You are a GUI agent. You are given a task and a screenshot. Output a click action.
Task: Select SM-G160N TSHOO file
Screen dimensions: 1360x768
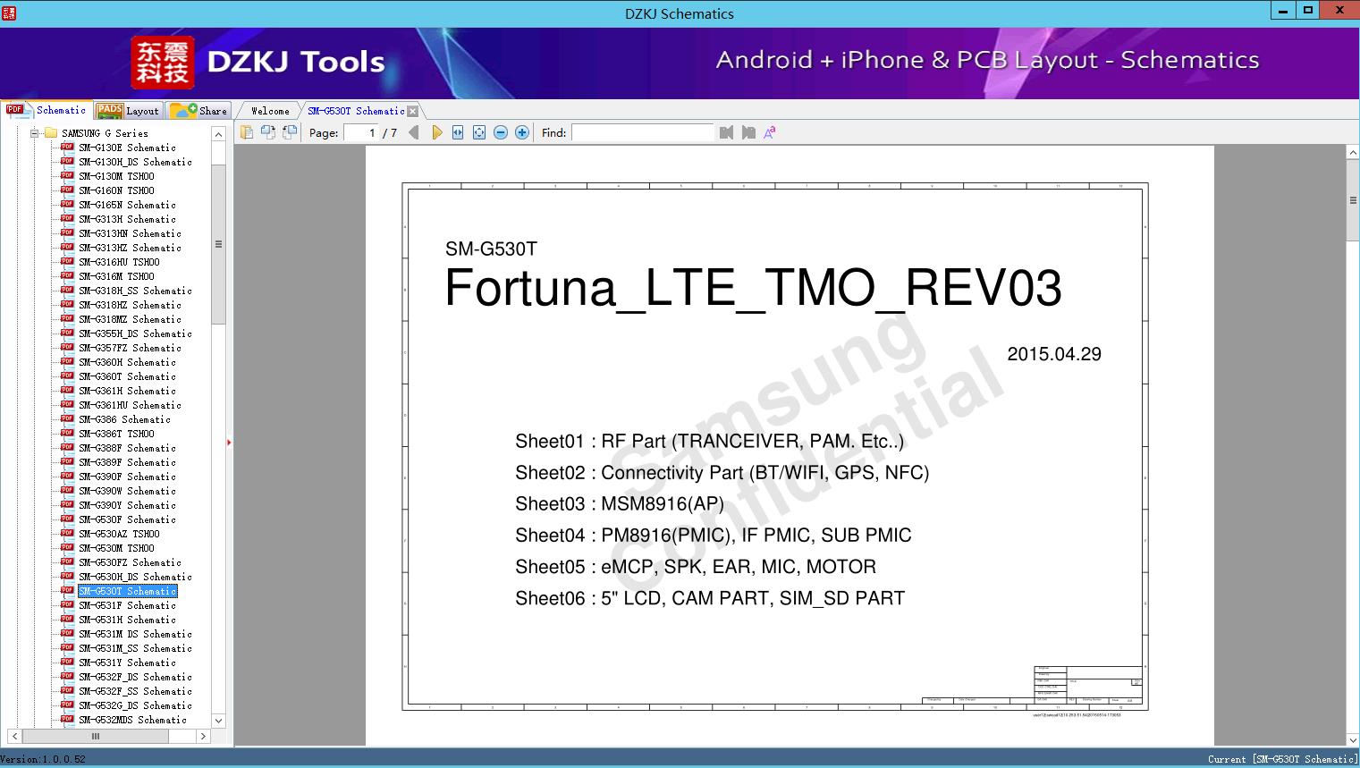(116, 190)
